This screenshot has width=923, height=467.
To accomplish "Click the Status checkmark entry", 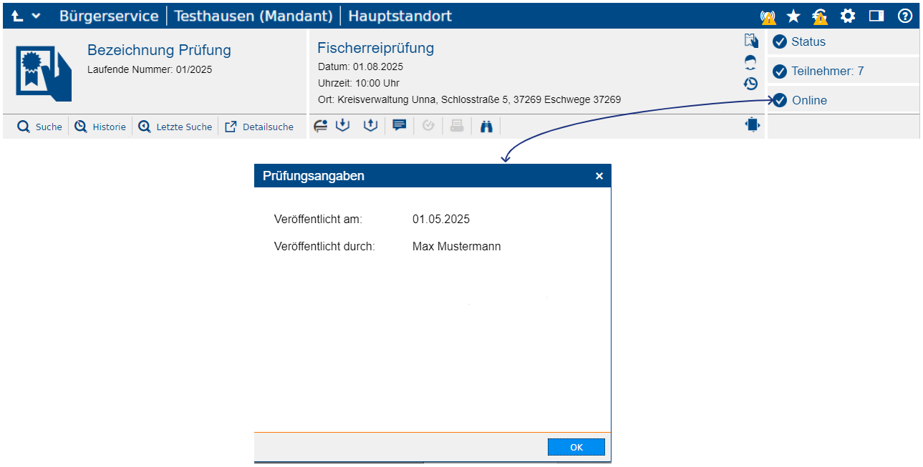I will click(x=808, y=41).
